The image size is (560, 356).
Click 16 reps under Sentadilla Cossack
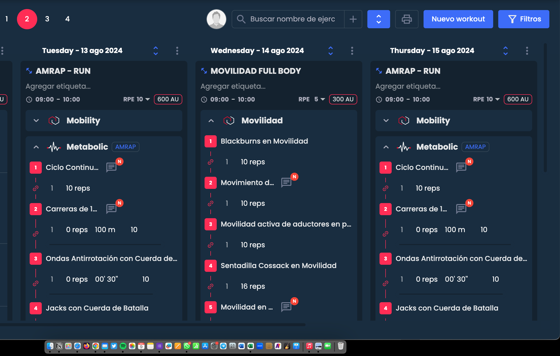[x=253, y=286]
